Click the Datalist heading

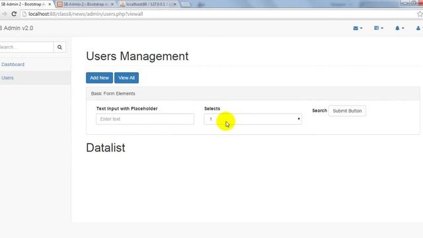pos(106,148)
